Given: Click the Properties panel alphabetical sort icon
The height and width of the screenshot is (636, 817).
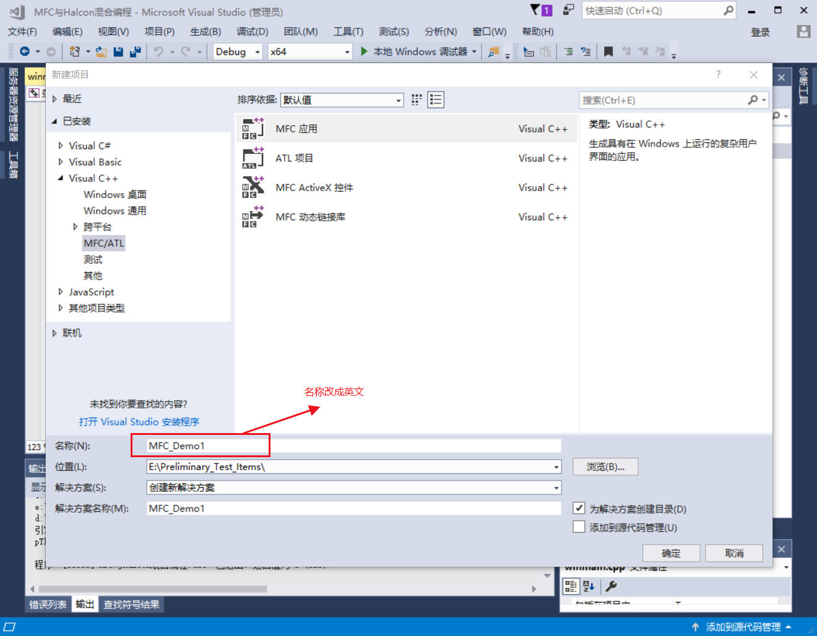Looking at the screenshot, I should [589, 586].
